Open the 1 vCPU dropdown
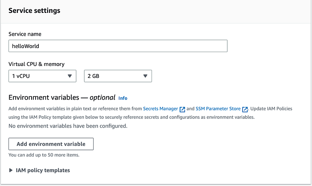This screenshot has height=186, width=312. [x=42, y=76]
